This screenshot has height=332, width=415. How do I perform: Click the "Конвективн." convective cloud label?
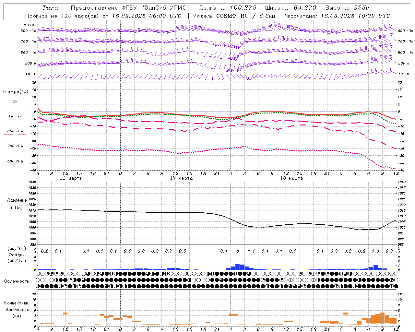click(17, 303)
